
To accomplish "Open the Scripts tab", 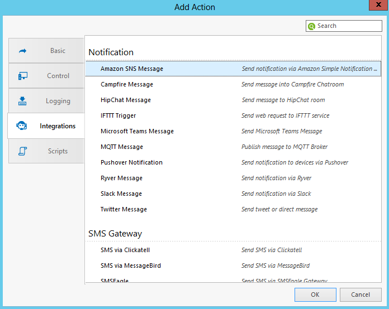I will pos(46,151).
